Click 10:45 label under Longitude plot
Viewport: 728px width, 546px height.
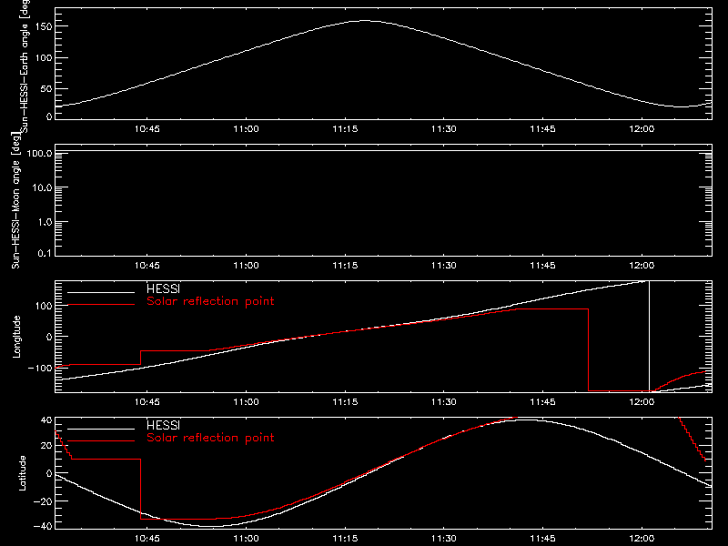coord(147,402)
